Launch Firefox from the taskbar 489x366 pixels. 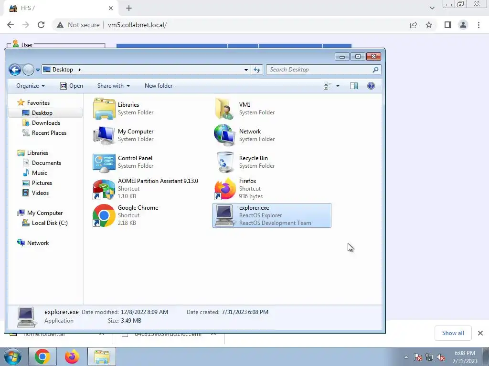[x=72, y=356]
